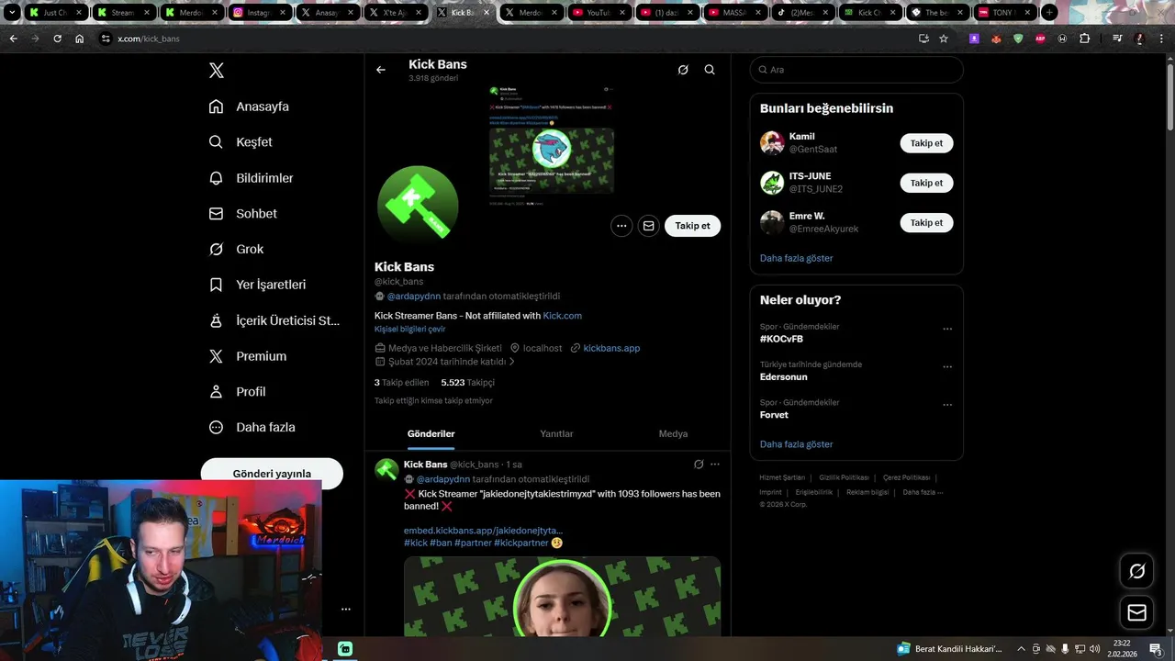
Task: Open Yer İşaretleri bookmarks
Action: [257, 285]
